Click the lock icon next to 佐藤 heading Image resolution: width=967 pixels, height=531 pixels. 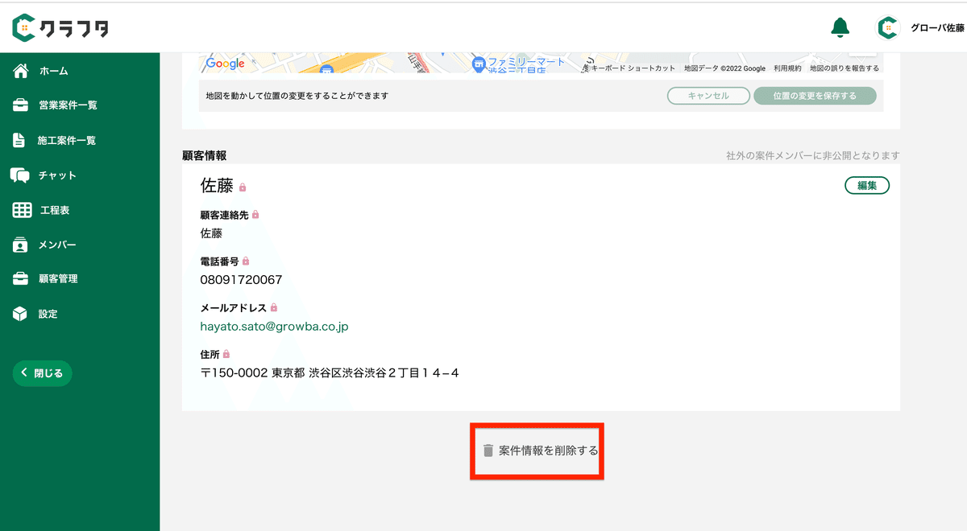pyautogui.click(x=243, y=187)
